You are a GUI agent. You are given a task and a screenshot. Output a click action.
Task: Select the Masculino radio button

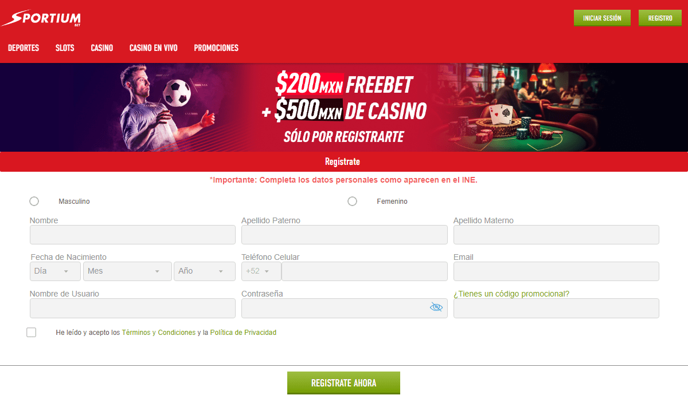tap(34, 201)
